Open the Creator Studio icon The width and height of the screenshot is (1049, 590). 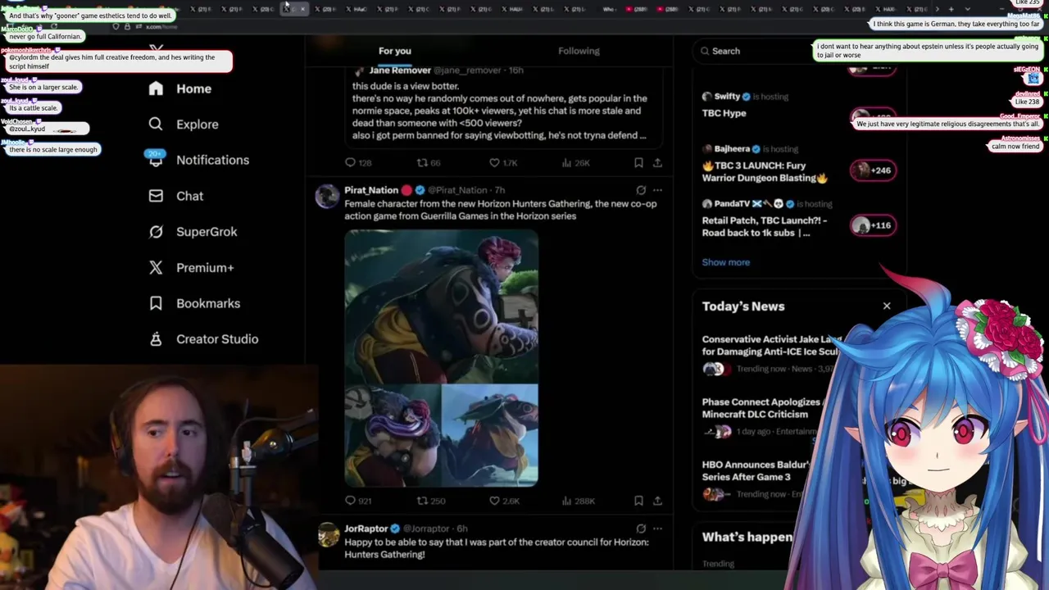point(156,338)
